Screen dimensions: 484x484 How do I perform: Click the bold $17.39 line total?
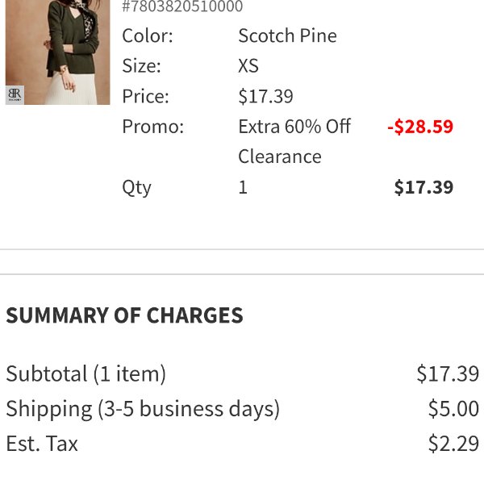(423, 187)
